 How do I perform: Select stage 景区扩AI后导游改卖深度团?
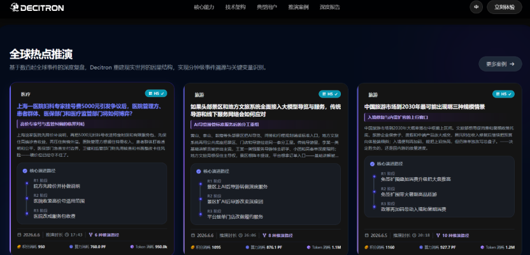[x=235, y=201]
